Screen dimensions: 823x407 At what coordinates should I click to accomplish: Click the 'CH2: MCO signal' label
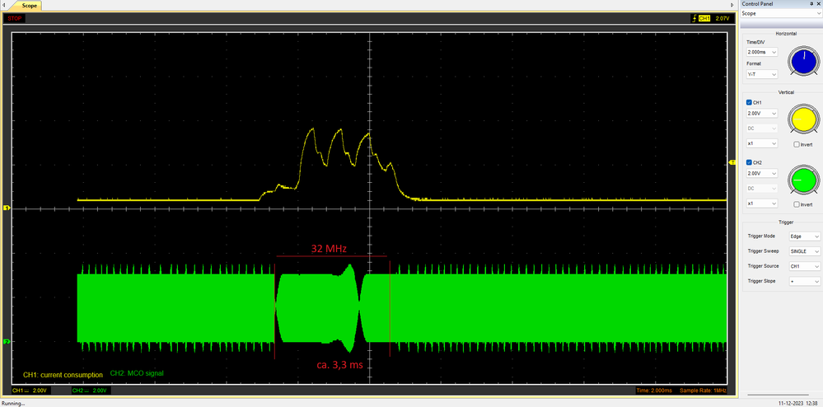[137, 374]
